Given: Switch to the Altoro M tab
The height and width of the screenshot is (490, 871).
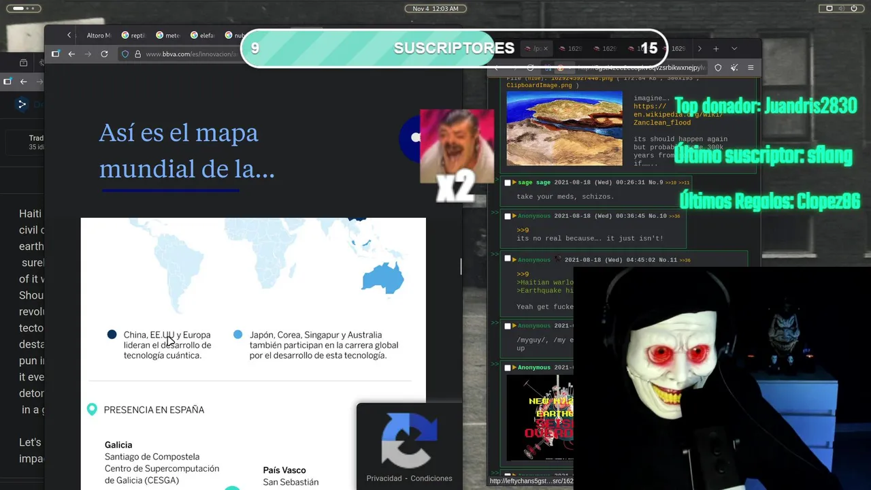Looking at the screenshot, I should pos(98,35).
